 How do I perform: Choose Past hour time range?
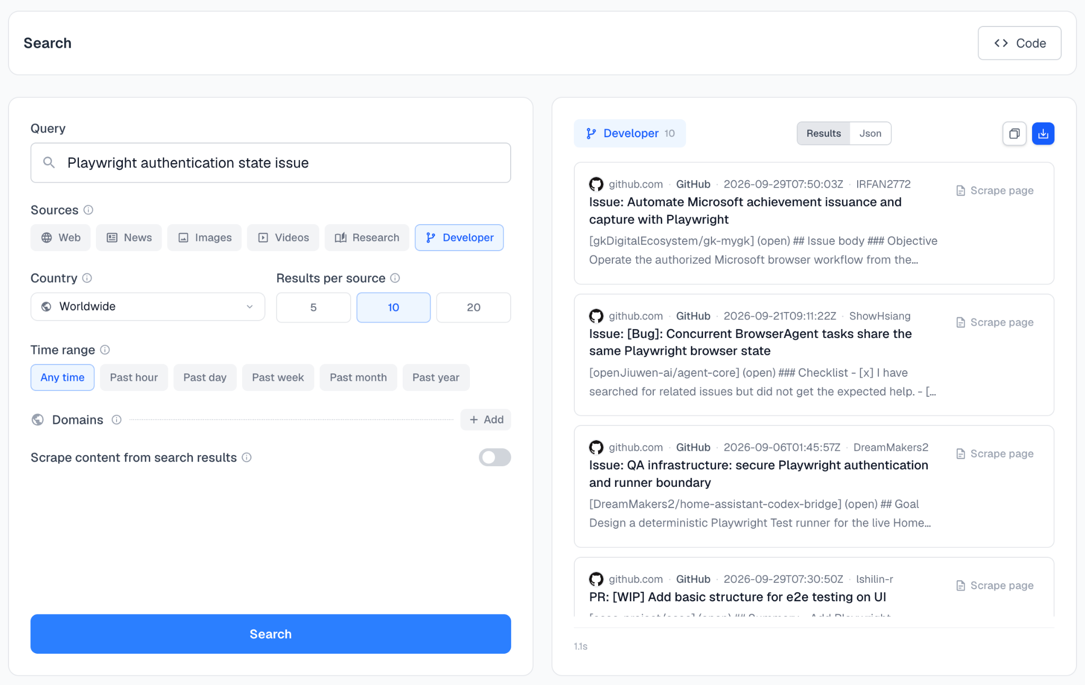tap(134, 377)
